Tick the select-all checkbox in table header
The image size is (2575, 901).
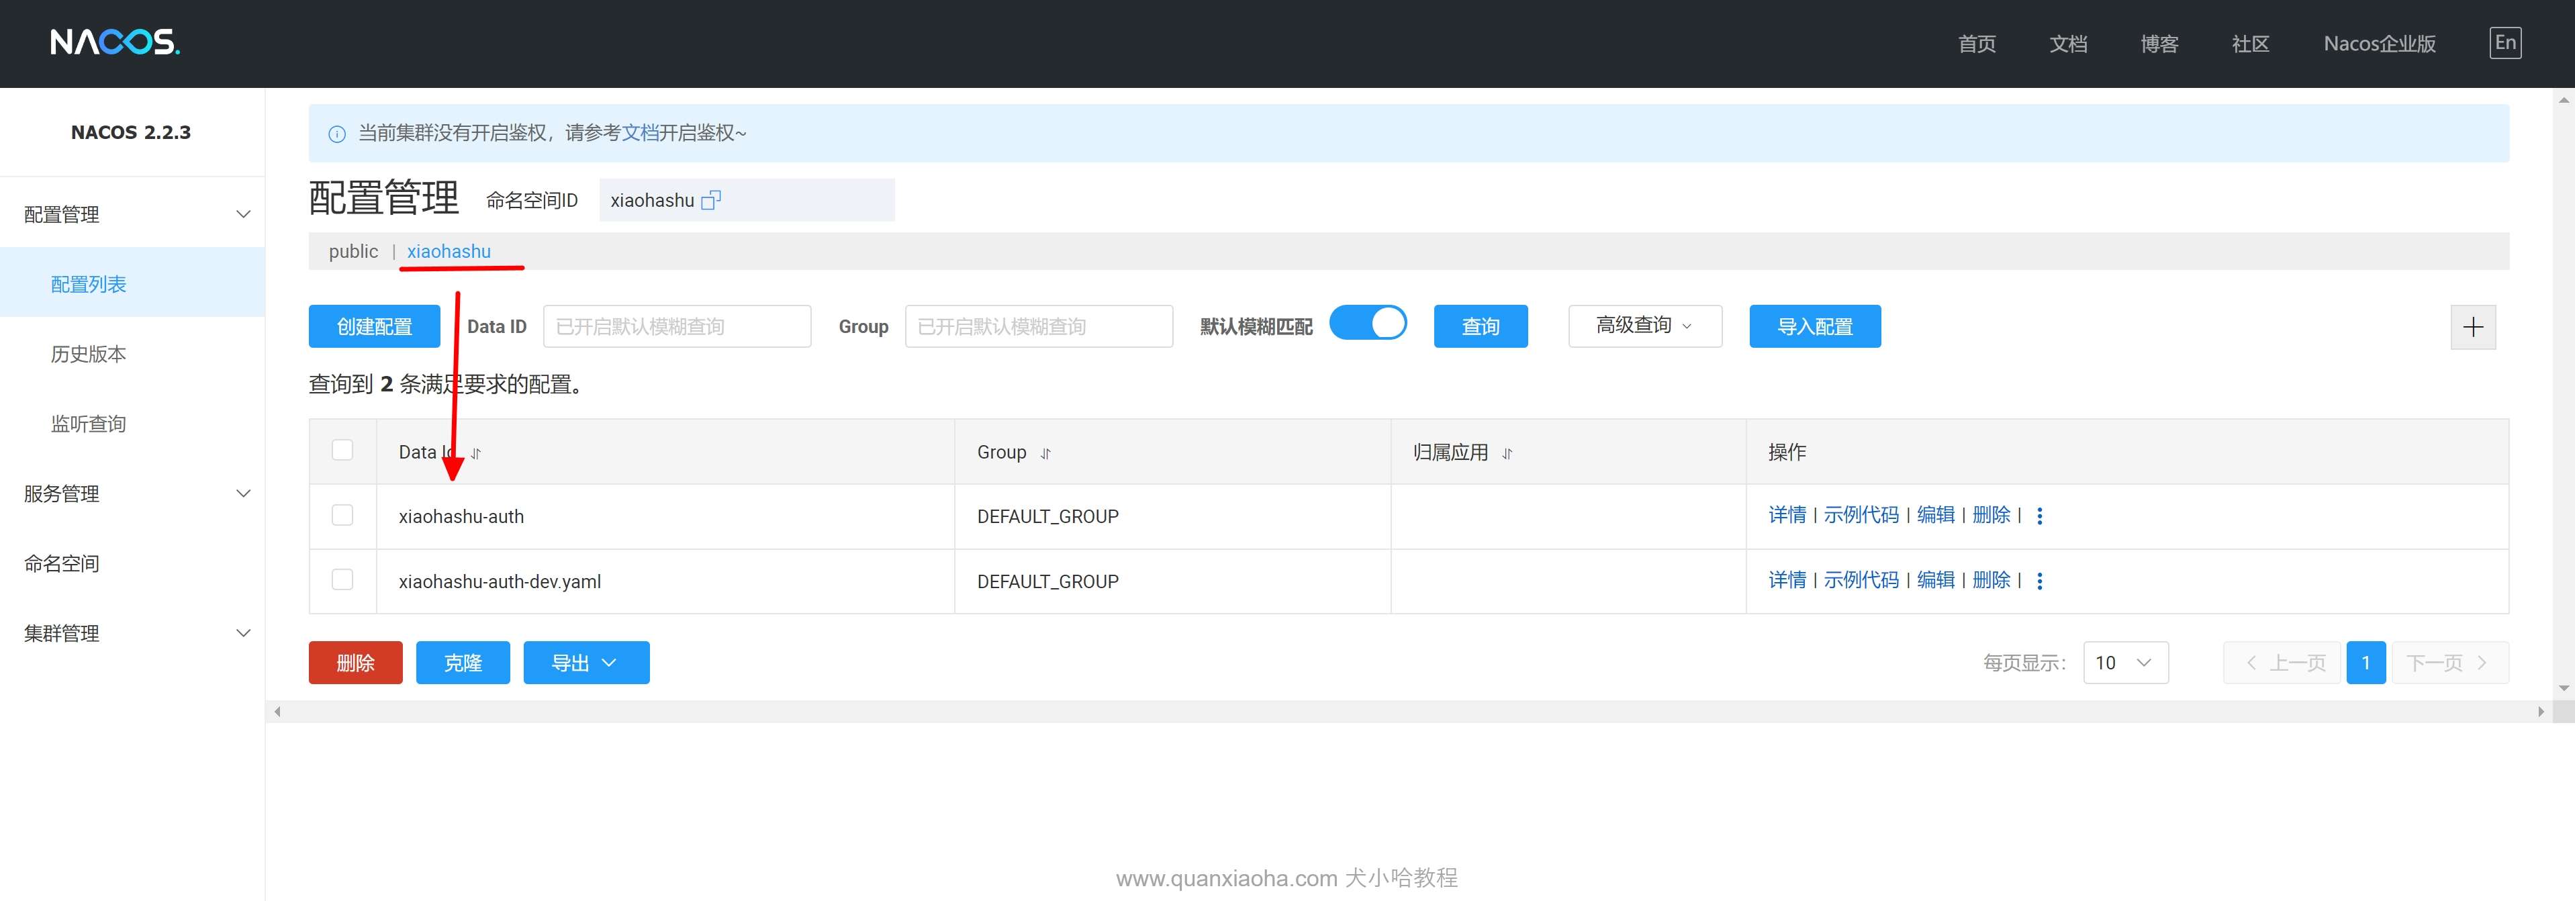tap(342, 450)
